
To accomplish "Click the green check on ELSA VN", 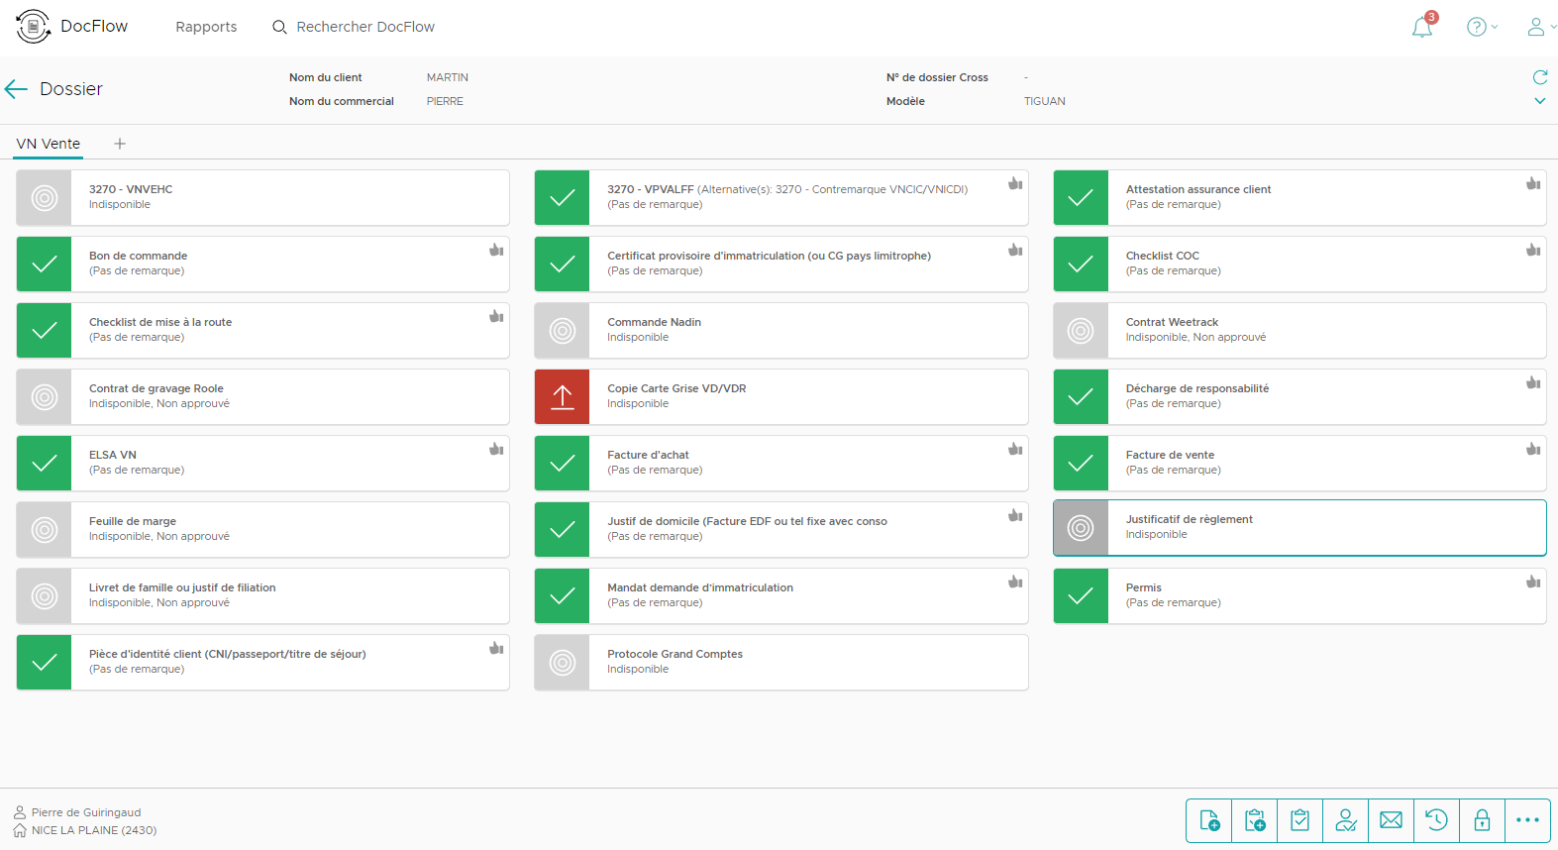I will (x=44, y=464).
